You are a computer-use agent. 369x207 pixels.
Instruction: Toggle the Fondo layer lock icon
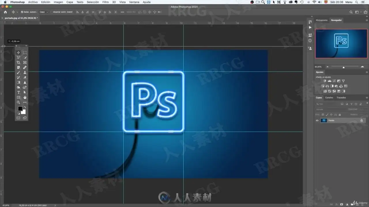pyautogui.click(x=362, y=120)
